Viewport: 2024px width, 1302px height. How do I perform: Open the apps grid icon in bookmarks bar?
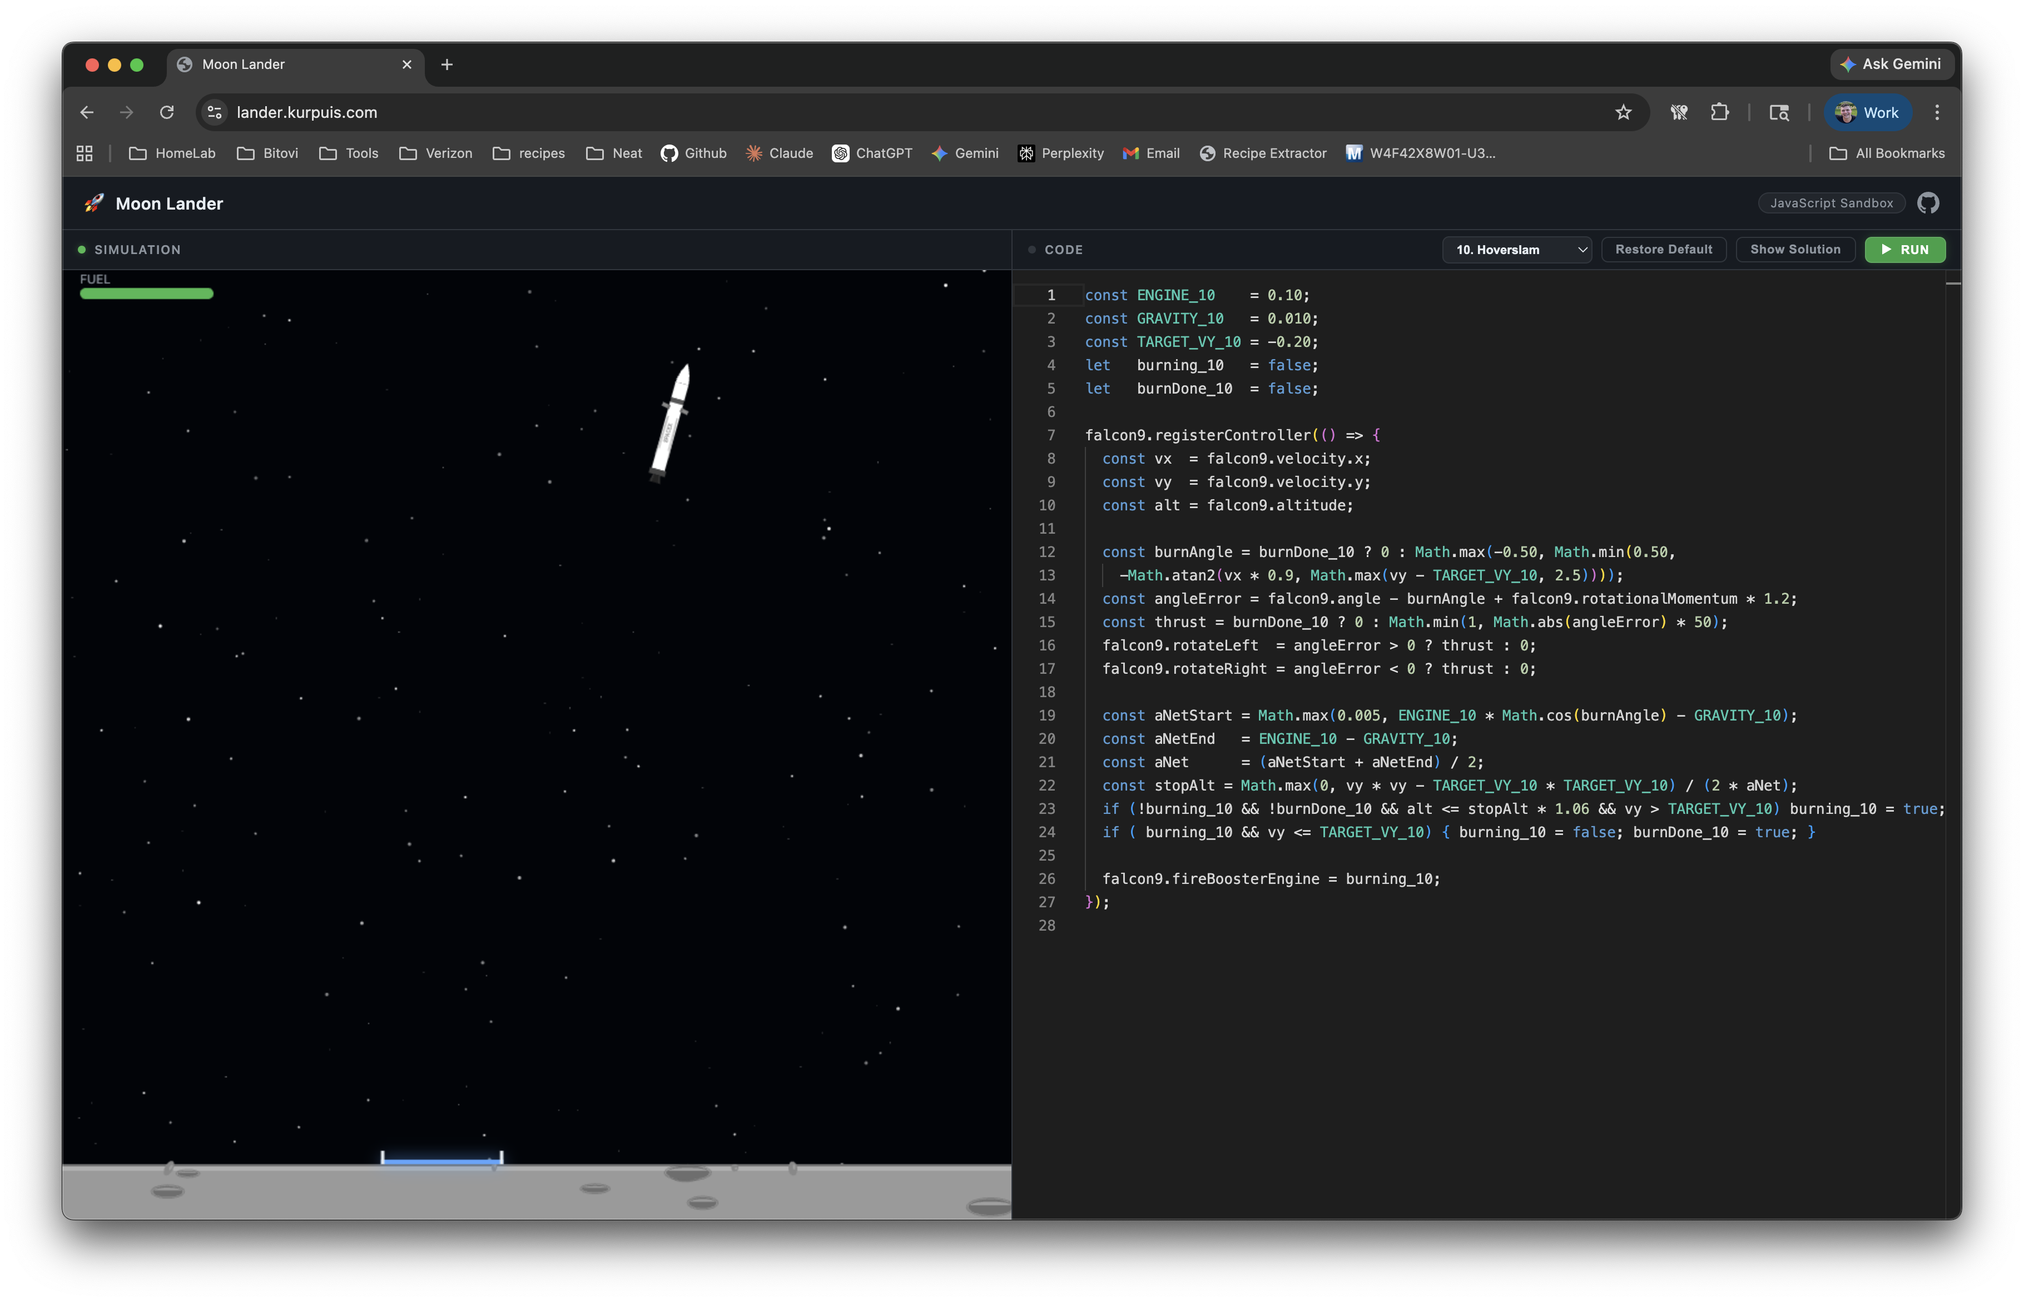(85, 153)
